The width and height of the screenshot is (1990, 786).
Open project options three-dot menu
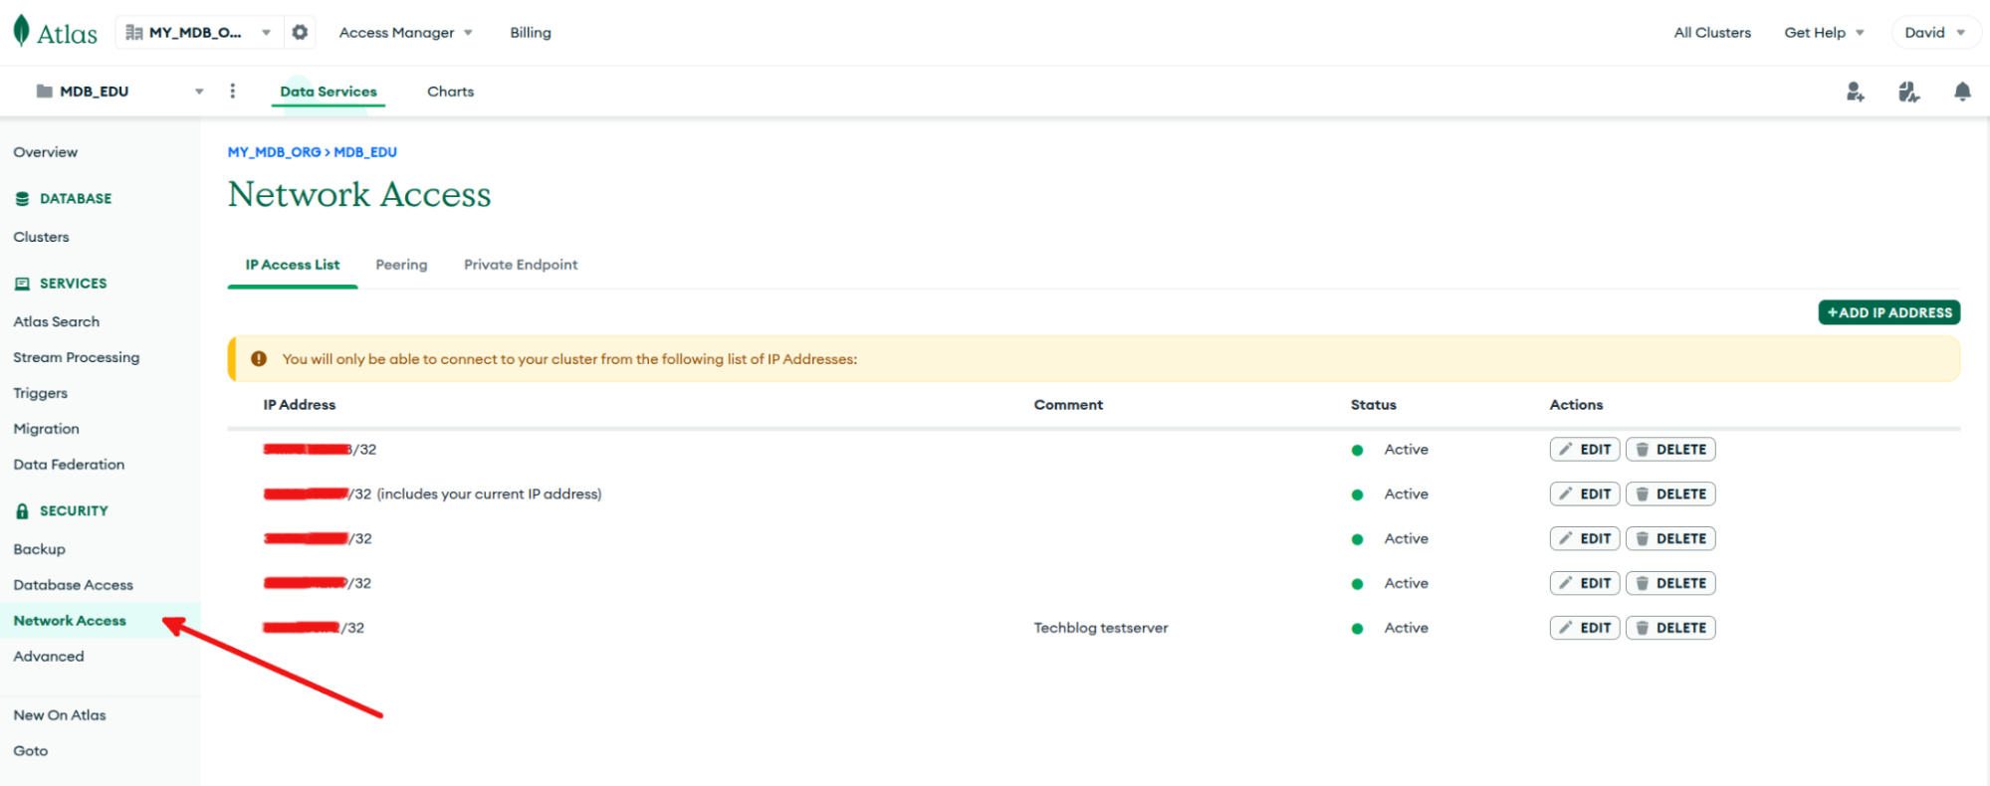pos(233,91)
